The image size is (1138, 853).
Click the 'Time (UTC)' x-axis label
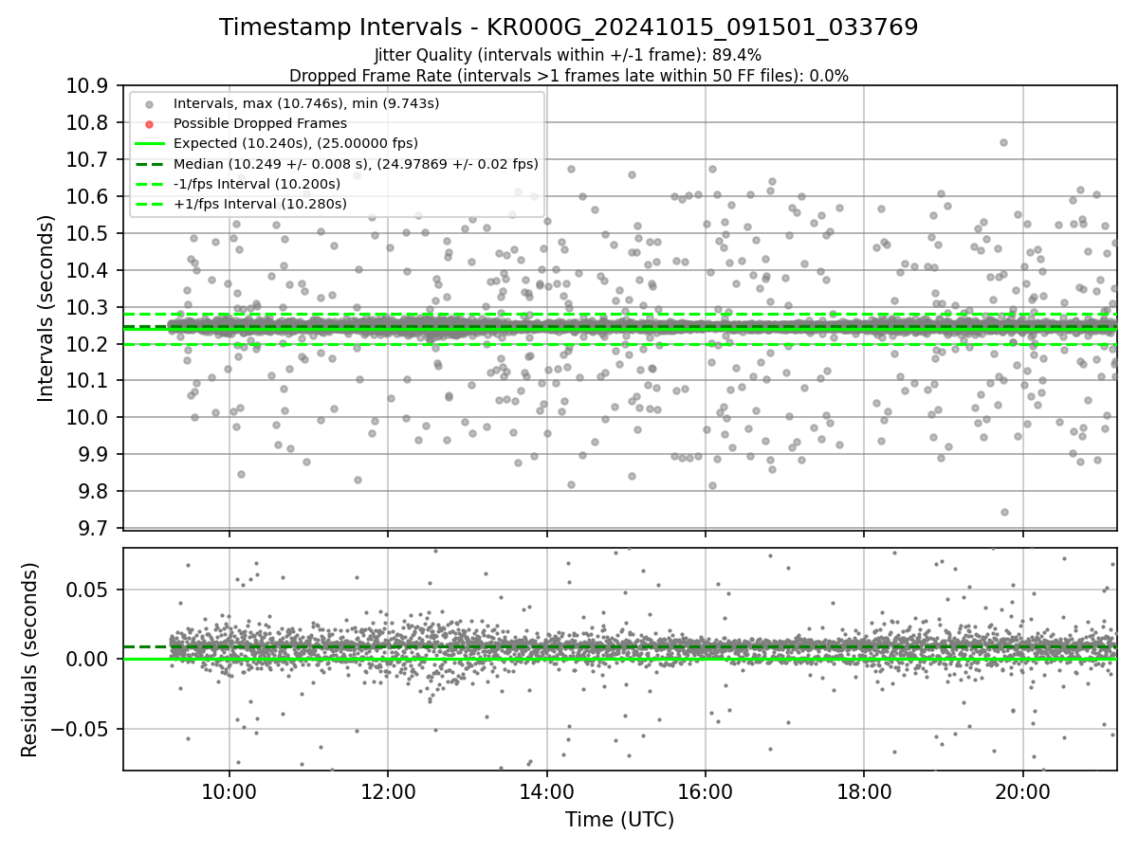[x=619, y=820]
